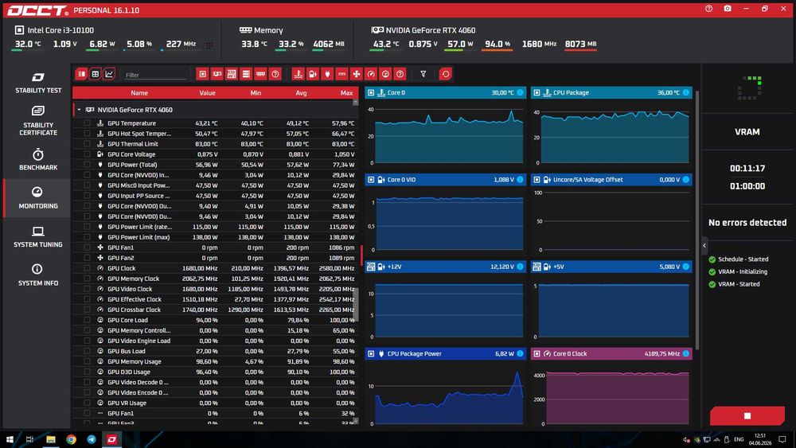Open the help icon in the title bar

[x=708, y=9]
